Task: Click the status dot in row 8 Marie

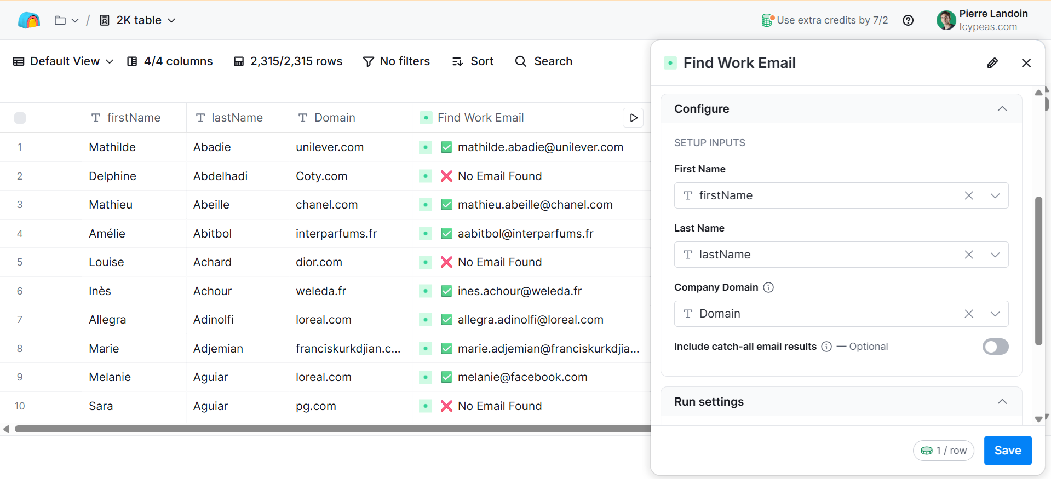Action: (x=426, y=349)
